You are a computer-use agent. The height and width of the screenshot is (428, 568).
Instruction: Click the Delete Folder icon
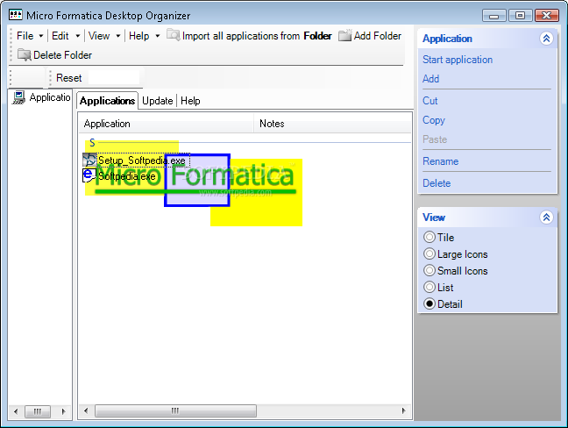pyautogui.click(x=25, y=54)
